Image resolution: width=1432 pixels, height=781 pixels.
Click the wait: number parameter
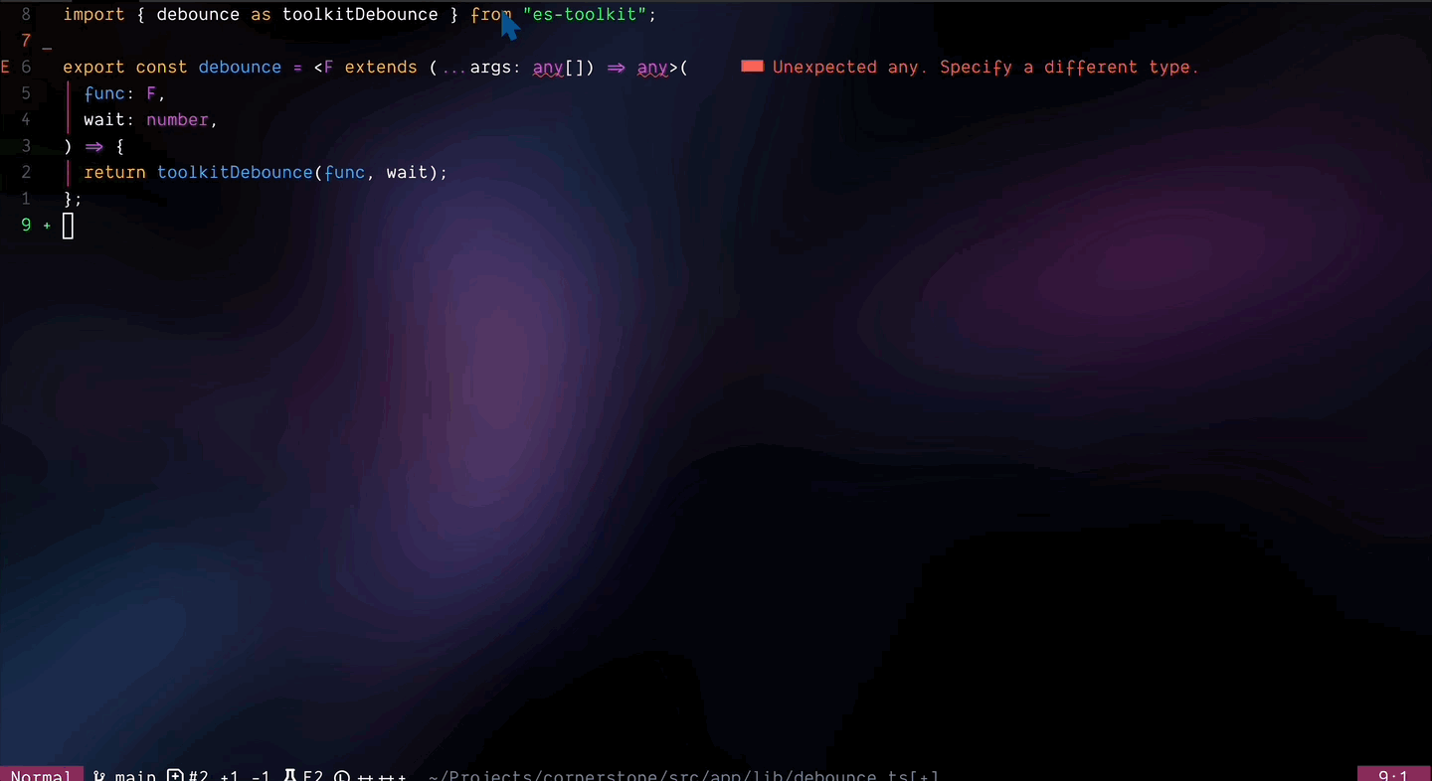149,119
